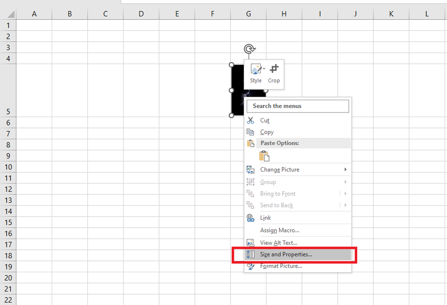Click the inserted dark picture
The height and width of the screenshot is (305, 447).
(238, 90)
